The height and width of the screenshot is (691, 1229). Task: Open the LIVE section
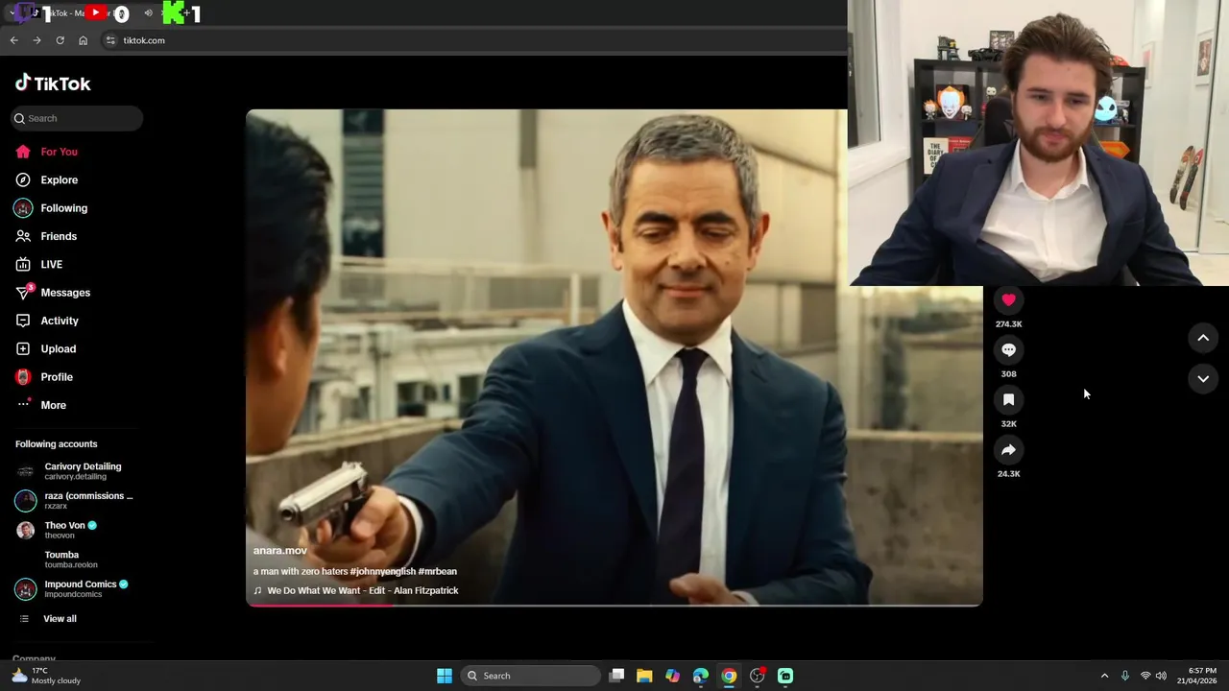click(x=38, y=264)
